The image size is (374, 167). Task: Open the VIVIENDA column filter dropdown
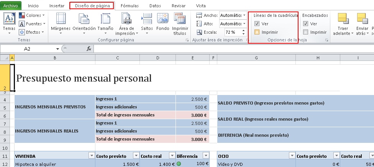point(91,156)
